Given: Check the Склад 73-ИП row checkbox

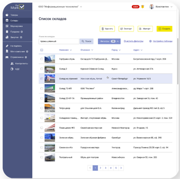Looking at the screenshot, I should coord(42,88).
